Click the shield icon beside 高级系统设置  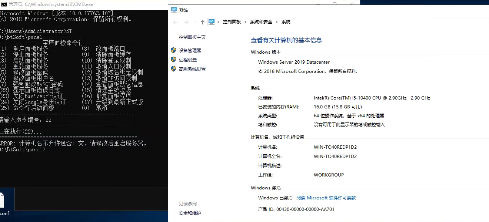point(173,69)
